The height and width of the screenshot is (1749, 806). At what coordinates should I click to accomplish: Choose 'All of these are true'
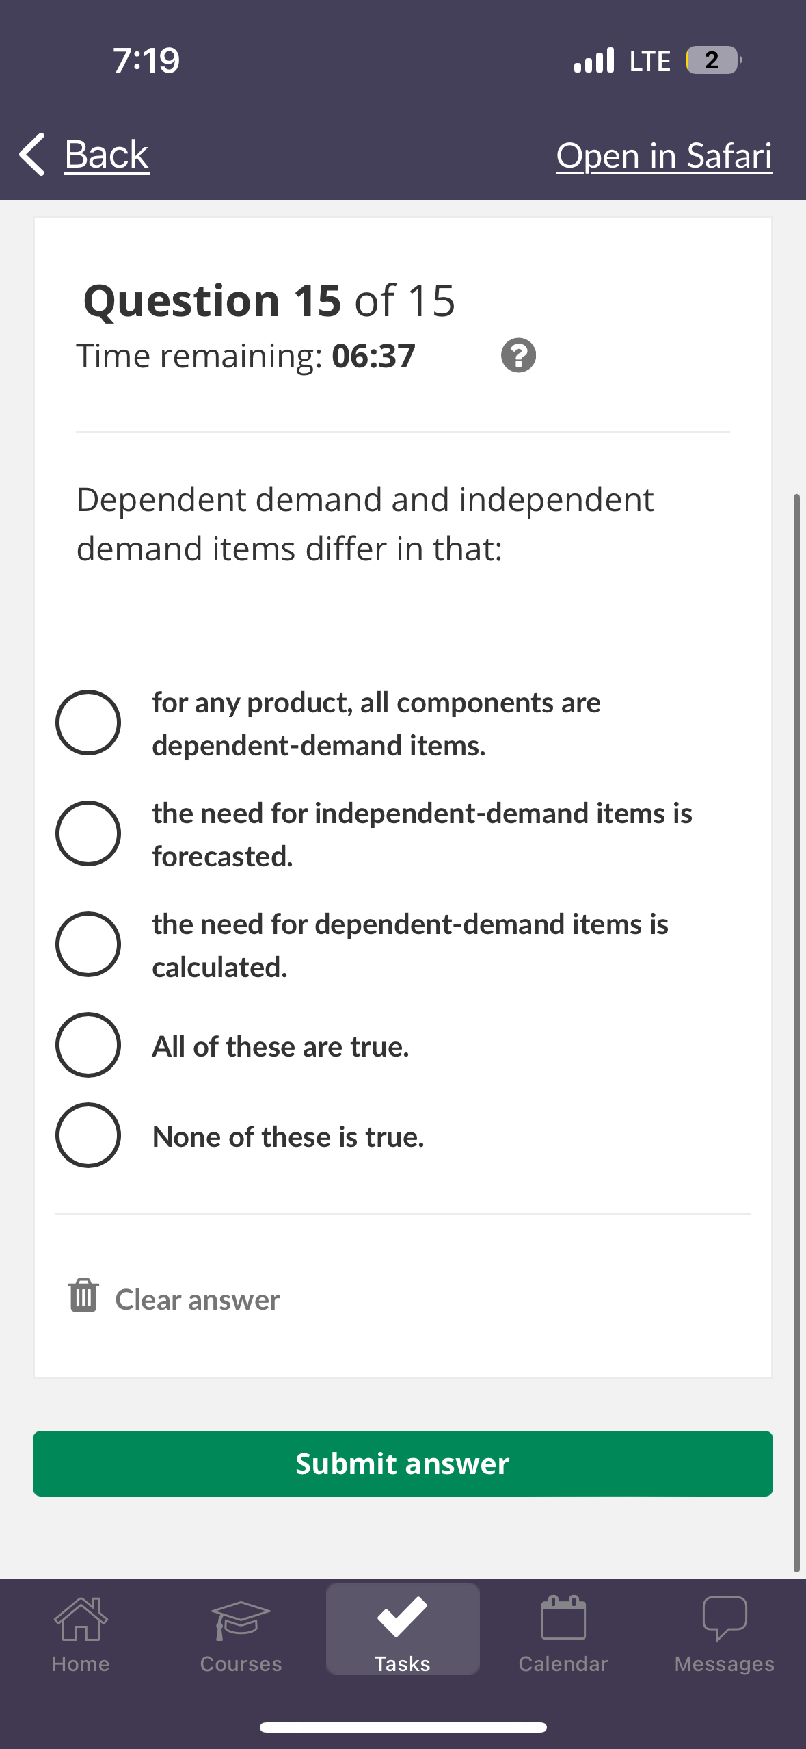tap(88, 1045)
